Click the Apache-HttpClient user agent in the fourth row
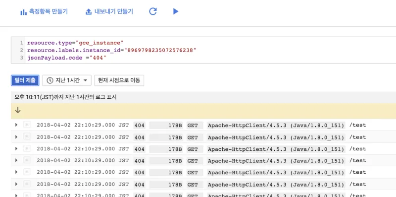The height and width of the screenshot is (197, 396). 276,161
